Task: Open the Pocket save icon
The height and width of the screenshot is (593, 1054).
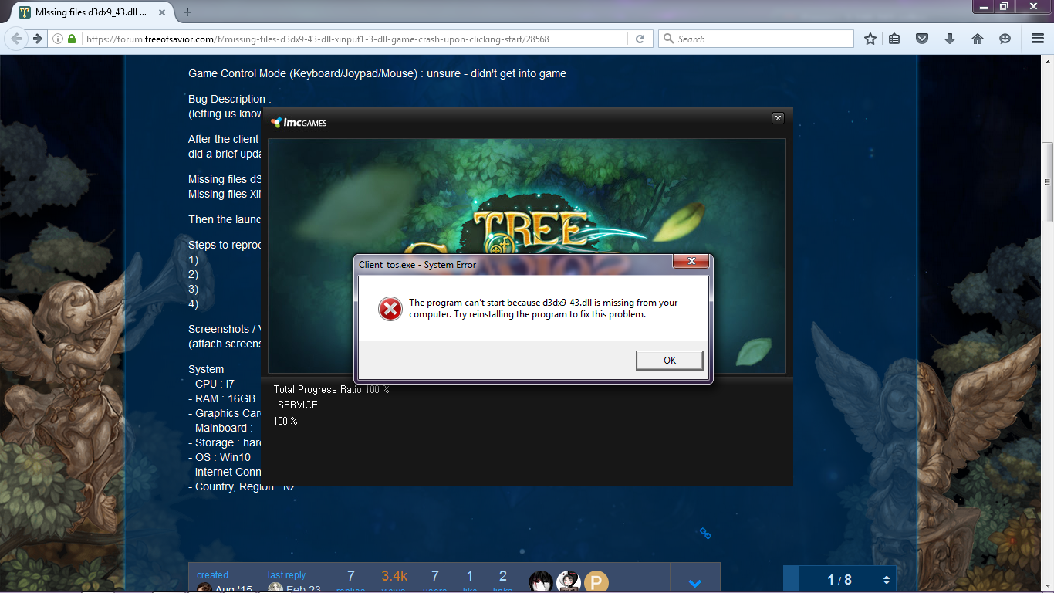Action: 921,39
